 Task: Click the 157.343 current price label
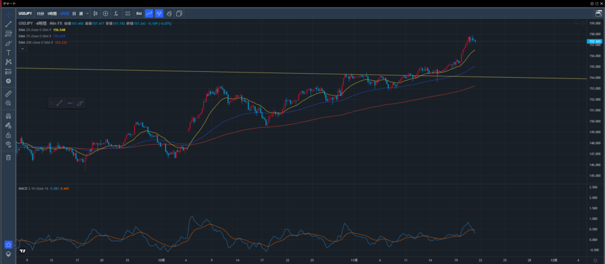[x=595, y=42]
